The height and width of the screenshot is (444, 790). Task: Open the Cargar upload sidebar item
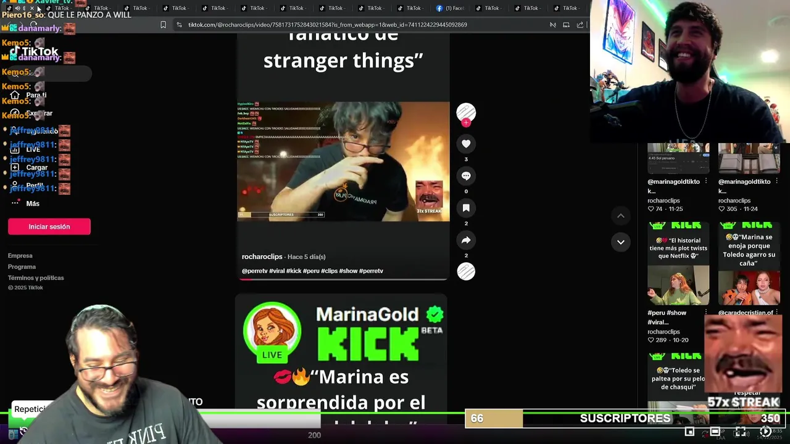tap(29, 167)
